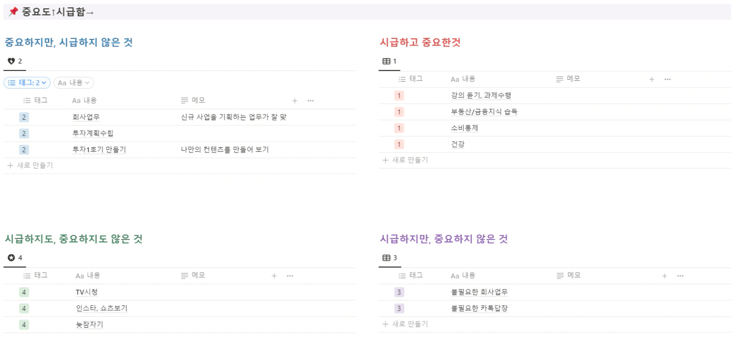Add a new row under 건강
Image resolution: width=737 pixels, height=337 pixels.
(405, 160)
